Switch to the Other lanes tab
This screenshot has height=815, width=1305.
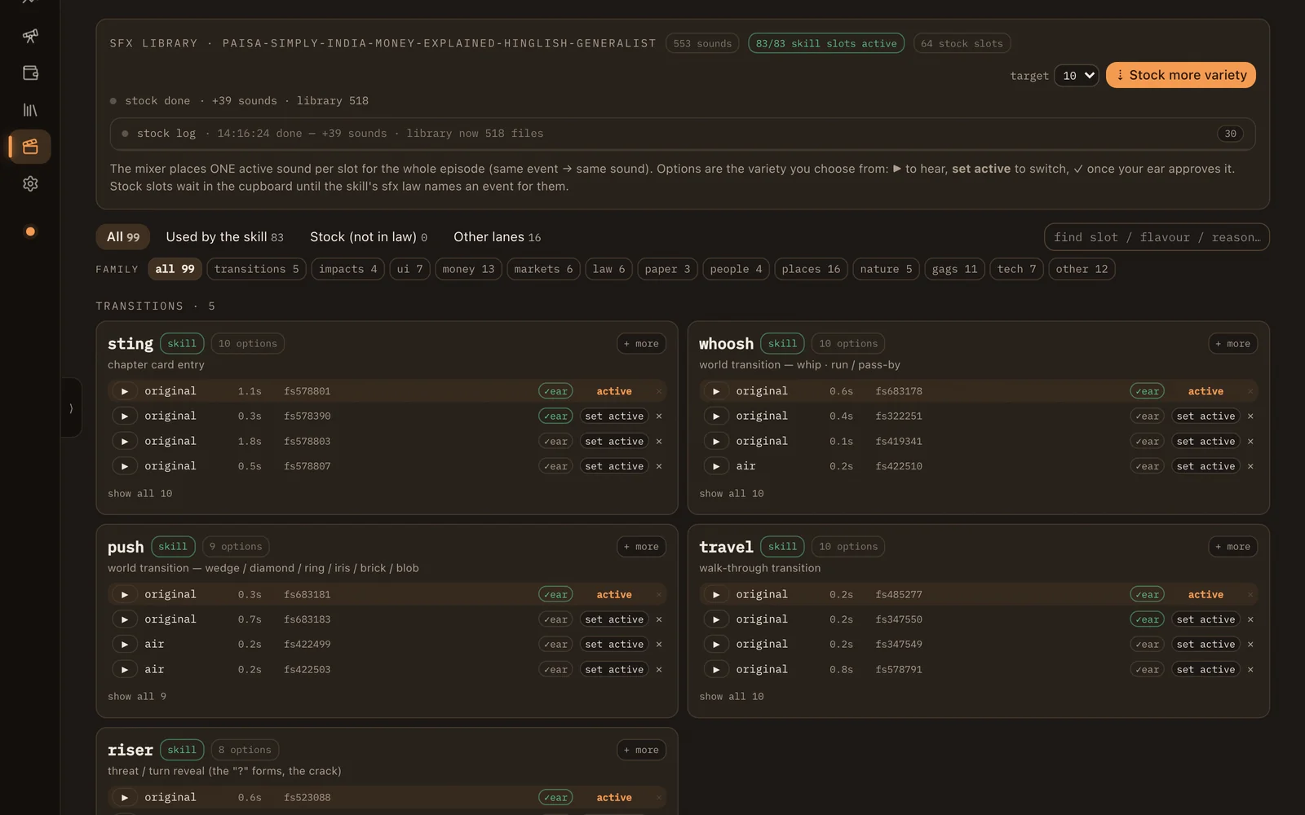click(x=497, y=237)
